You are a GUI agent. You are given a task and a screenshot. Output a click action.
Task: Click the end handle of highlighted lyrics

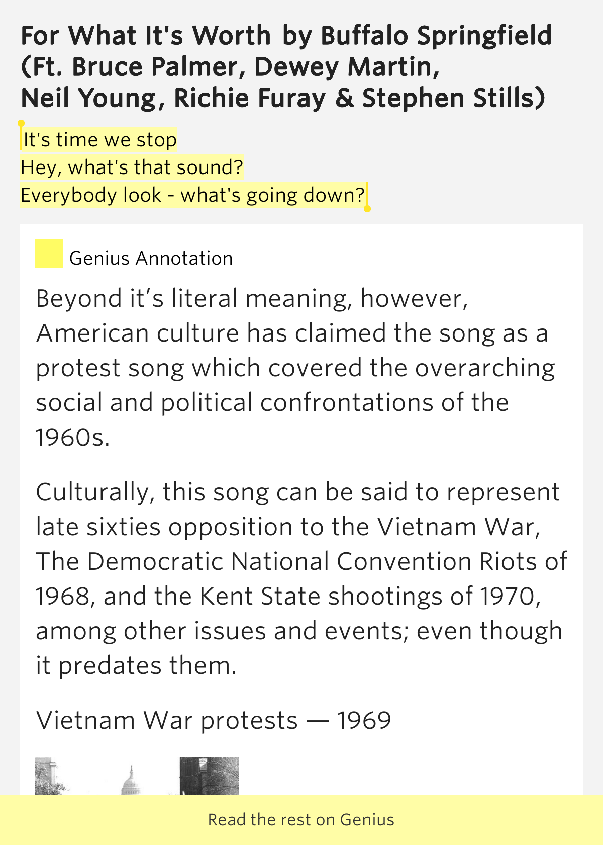[367, 208]
